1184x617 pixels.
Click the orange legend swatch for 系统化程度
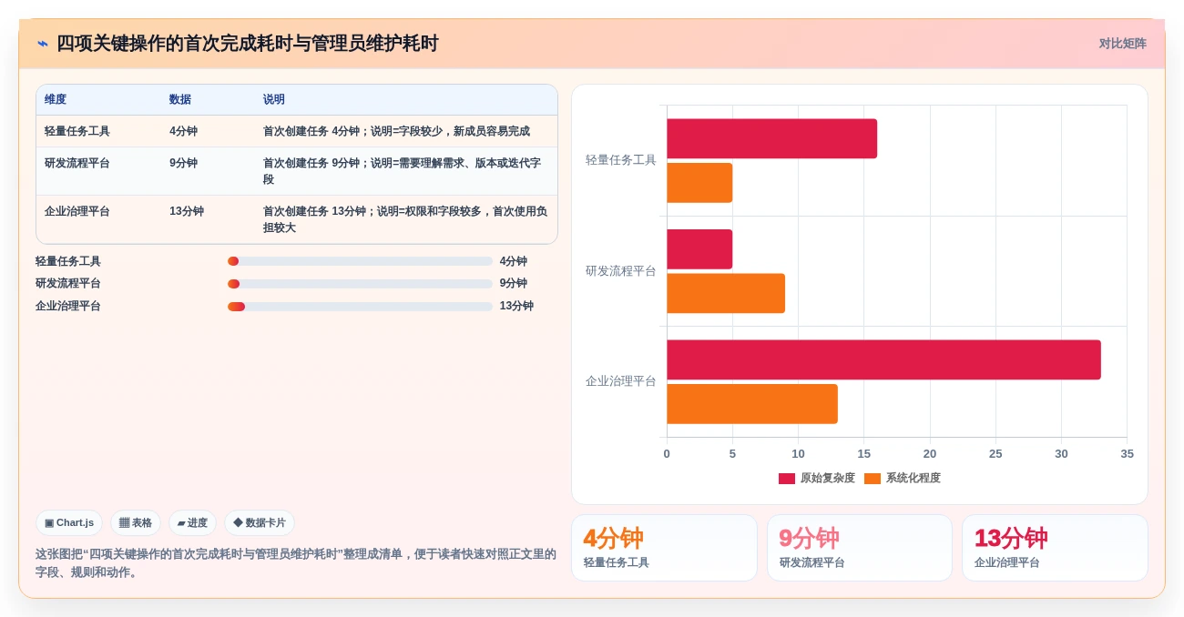click(873, 479)
